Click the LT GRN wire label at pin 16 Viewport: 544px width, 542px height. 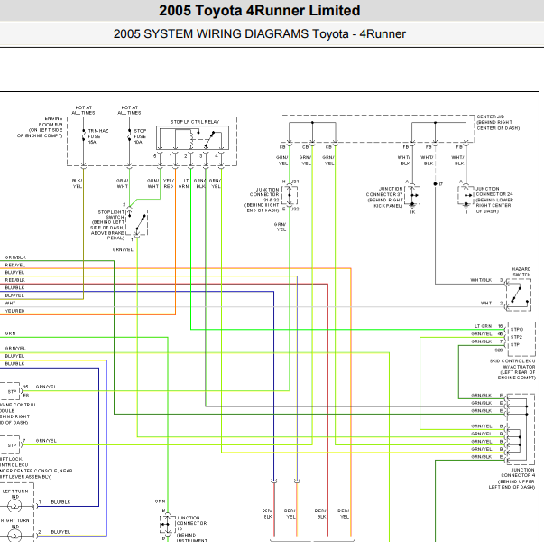[483, 326]
